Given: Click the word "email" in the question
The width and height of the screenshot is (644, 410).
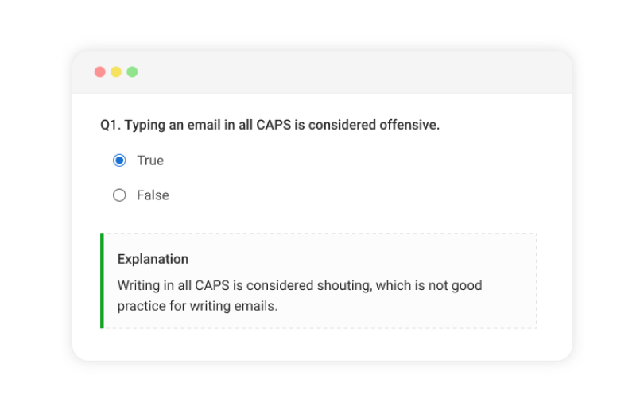Looking at the screenshot, I should click(206, 126).
